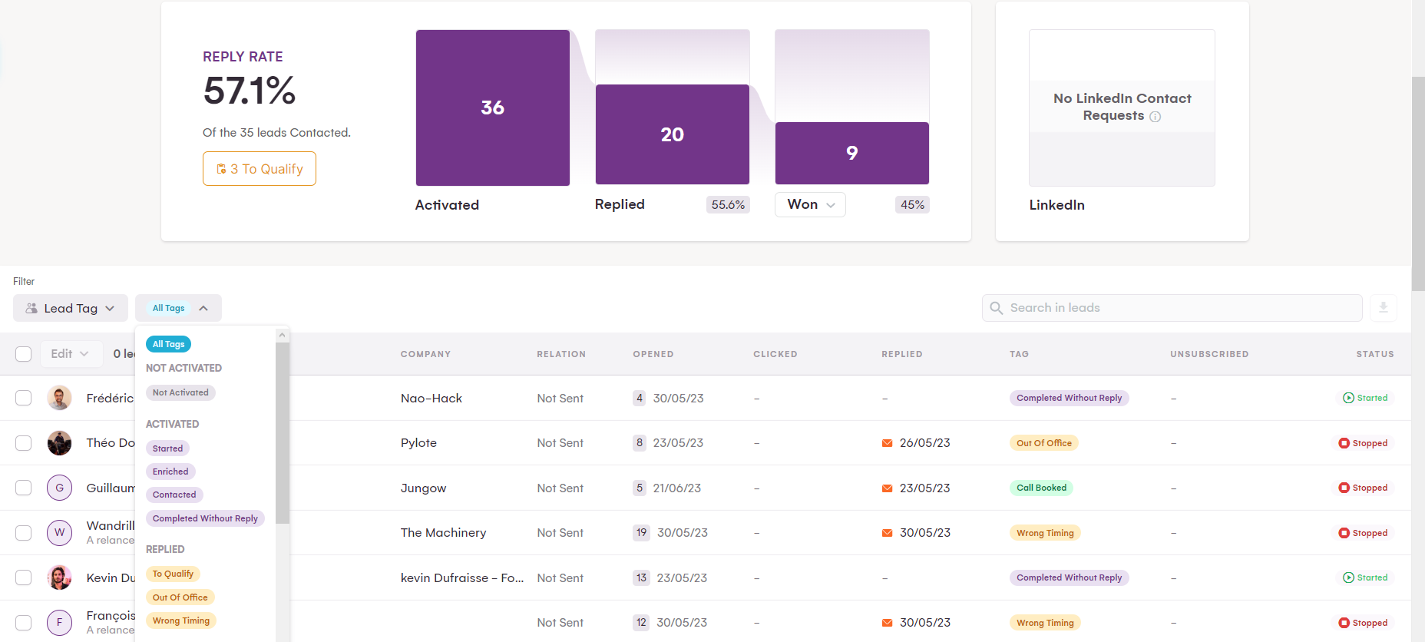Toggle the select-all leads checkbox in header
Screen dimensions: 1425x642
tap(24, 354)
